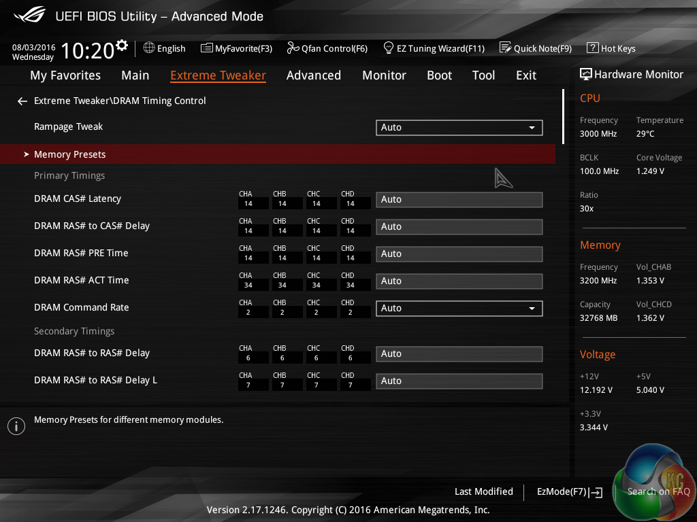This screenshot has height=522, width=697.
Task: Open the Rampage Tweak dropdown
Action: coord(459,127)
